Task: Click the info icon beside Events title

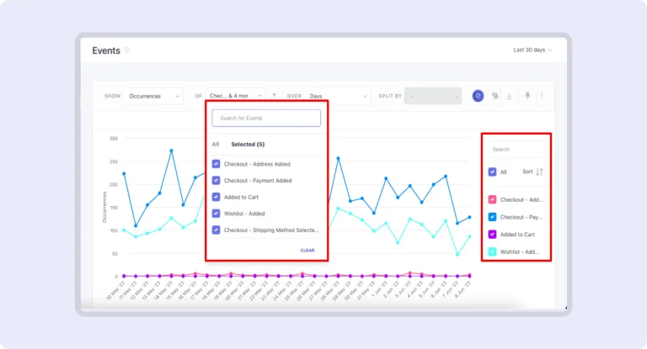Action: [128, 50]
